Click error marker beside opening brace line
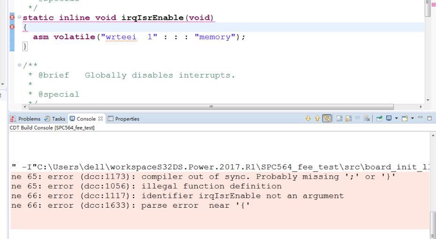 click(12, 27)
